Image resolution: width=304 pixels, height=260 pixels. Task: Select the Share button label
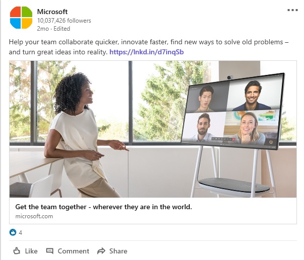click(118, 251)
